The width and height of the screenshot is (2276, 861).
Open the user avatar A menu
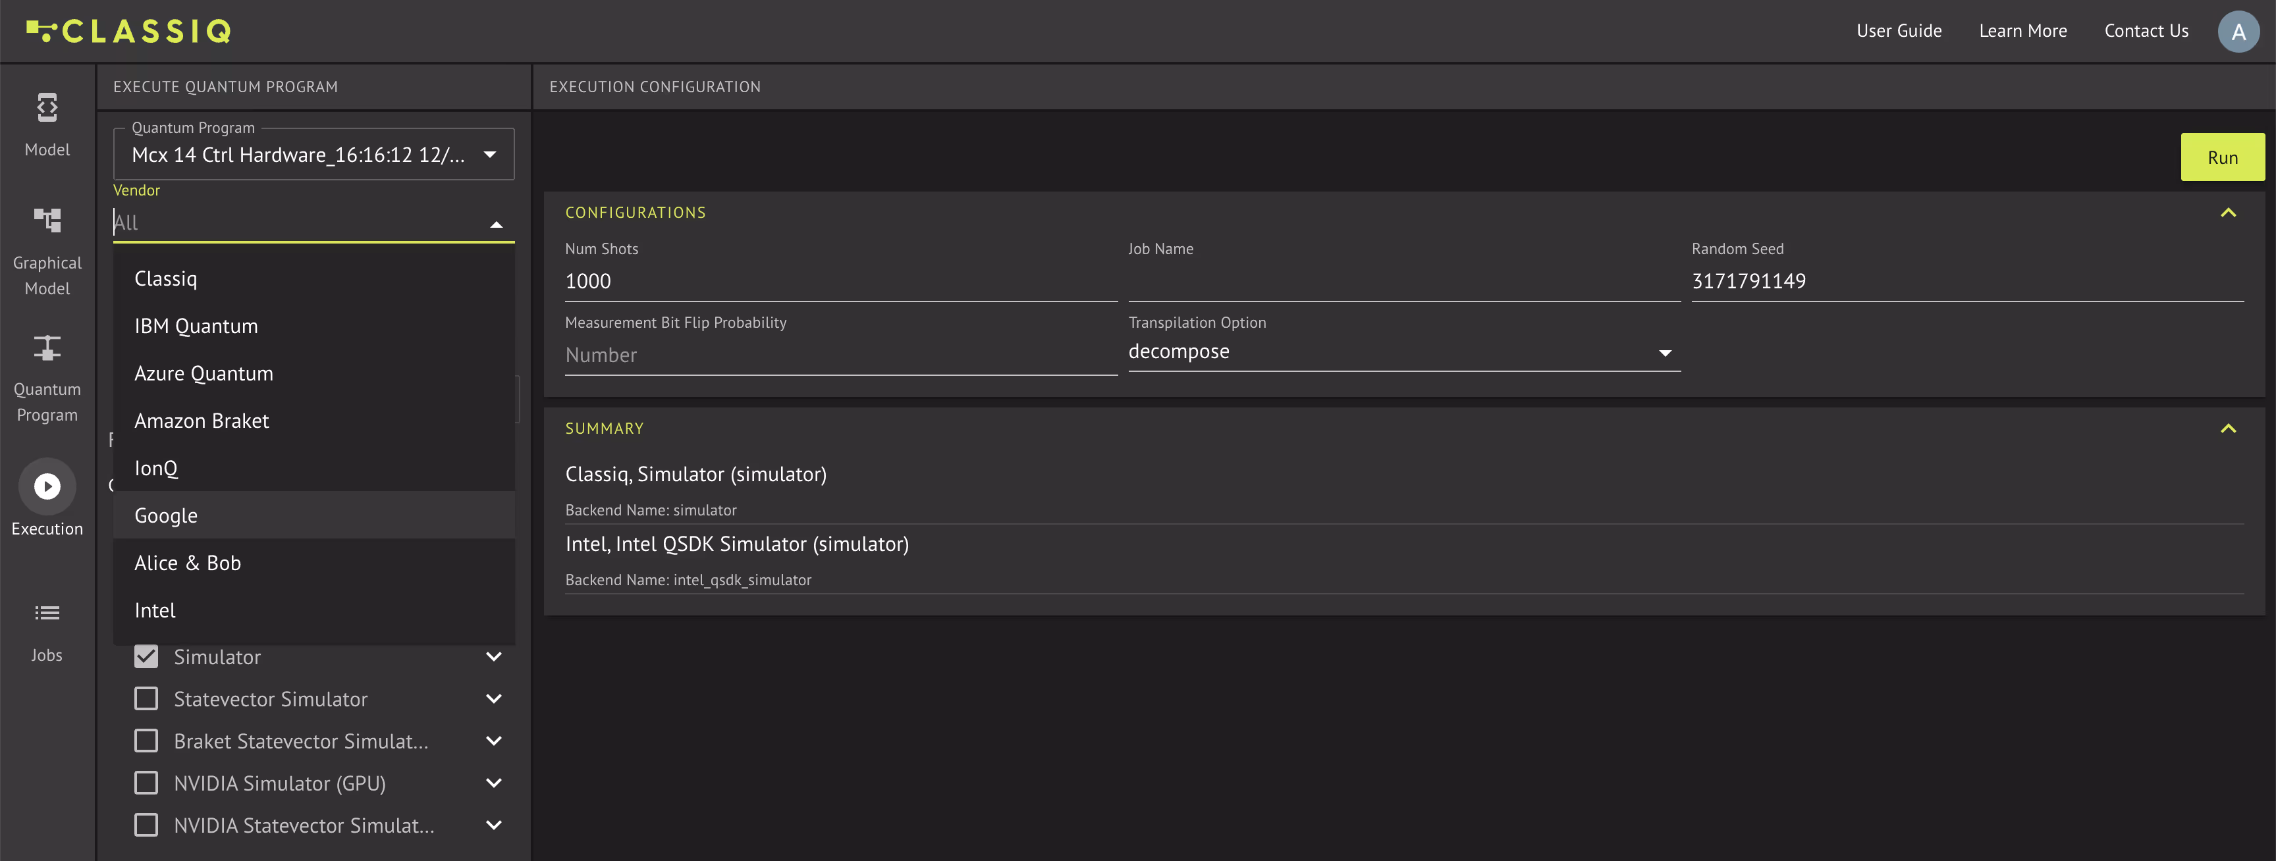point(2238,32)
